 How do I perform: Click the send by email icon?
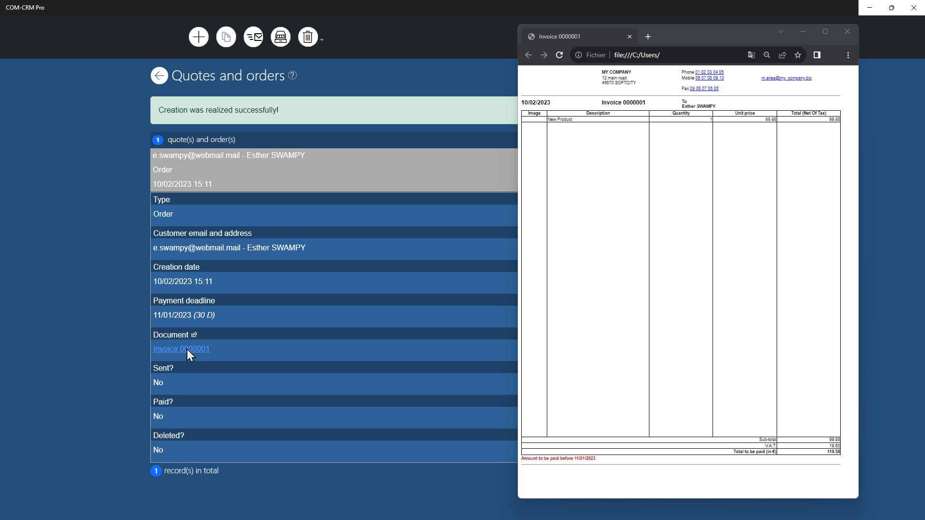253,37
